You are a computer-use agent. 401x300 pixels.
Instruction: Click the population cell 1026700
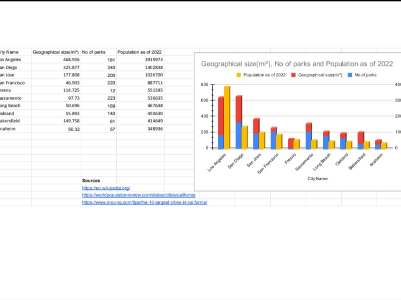[x=140, y=75]
